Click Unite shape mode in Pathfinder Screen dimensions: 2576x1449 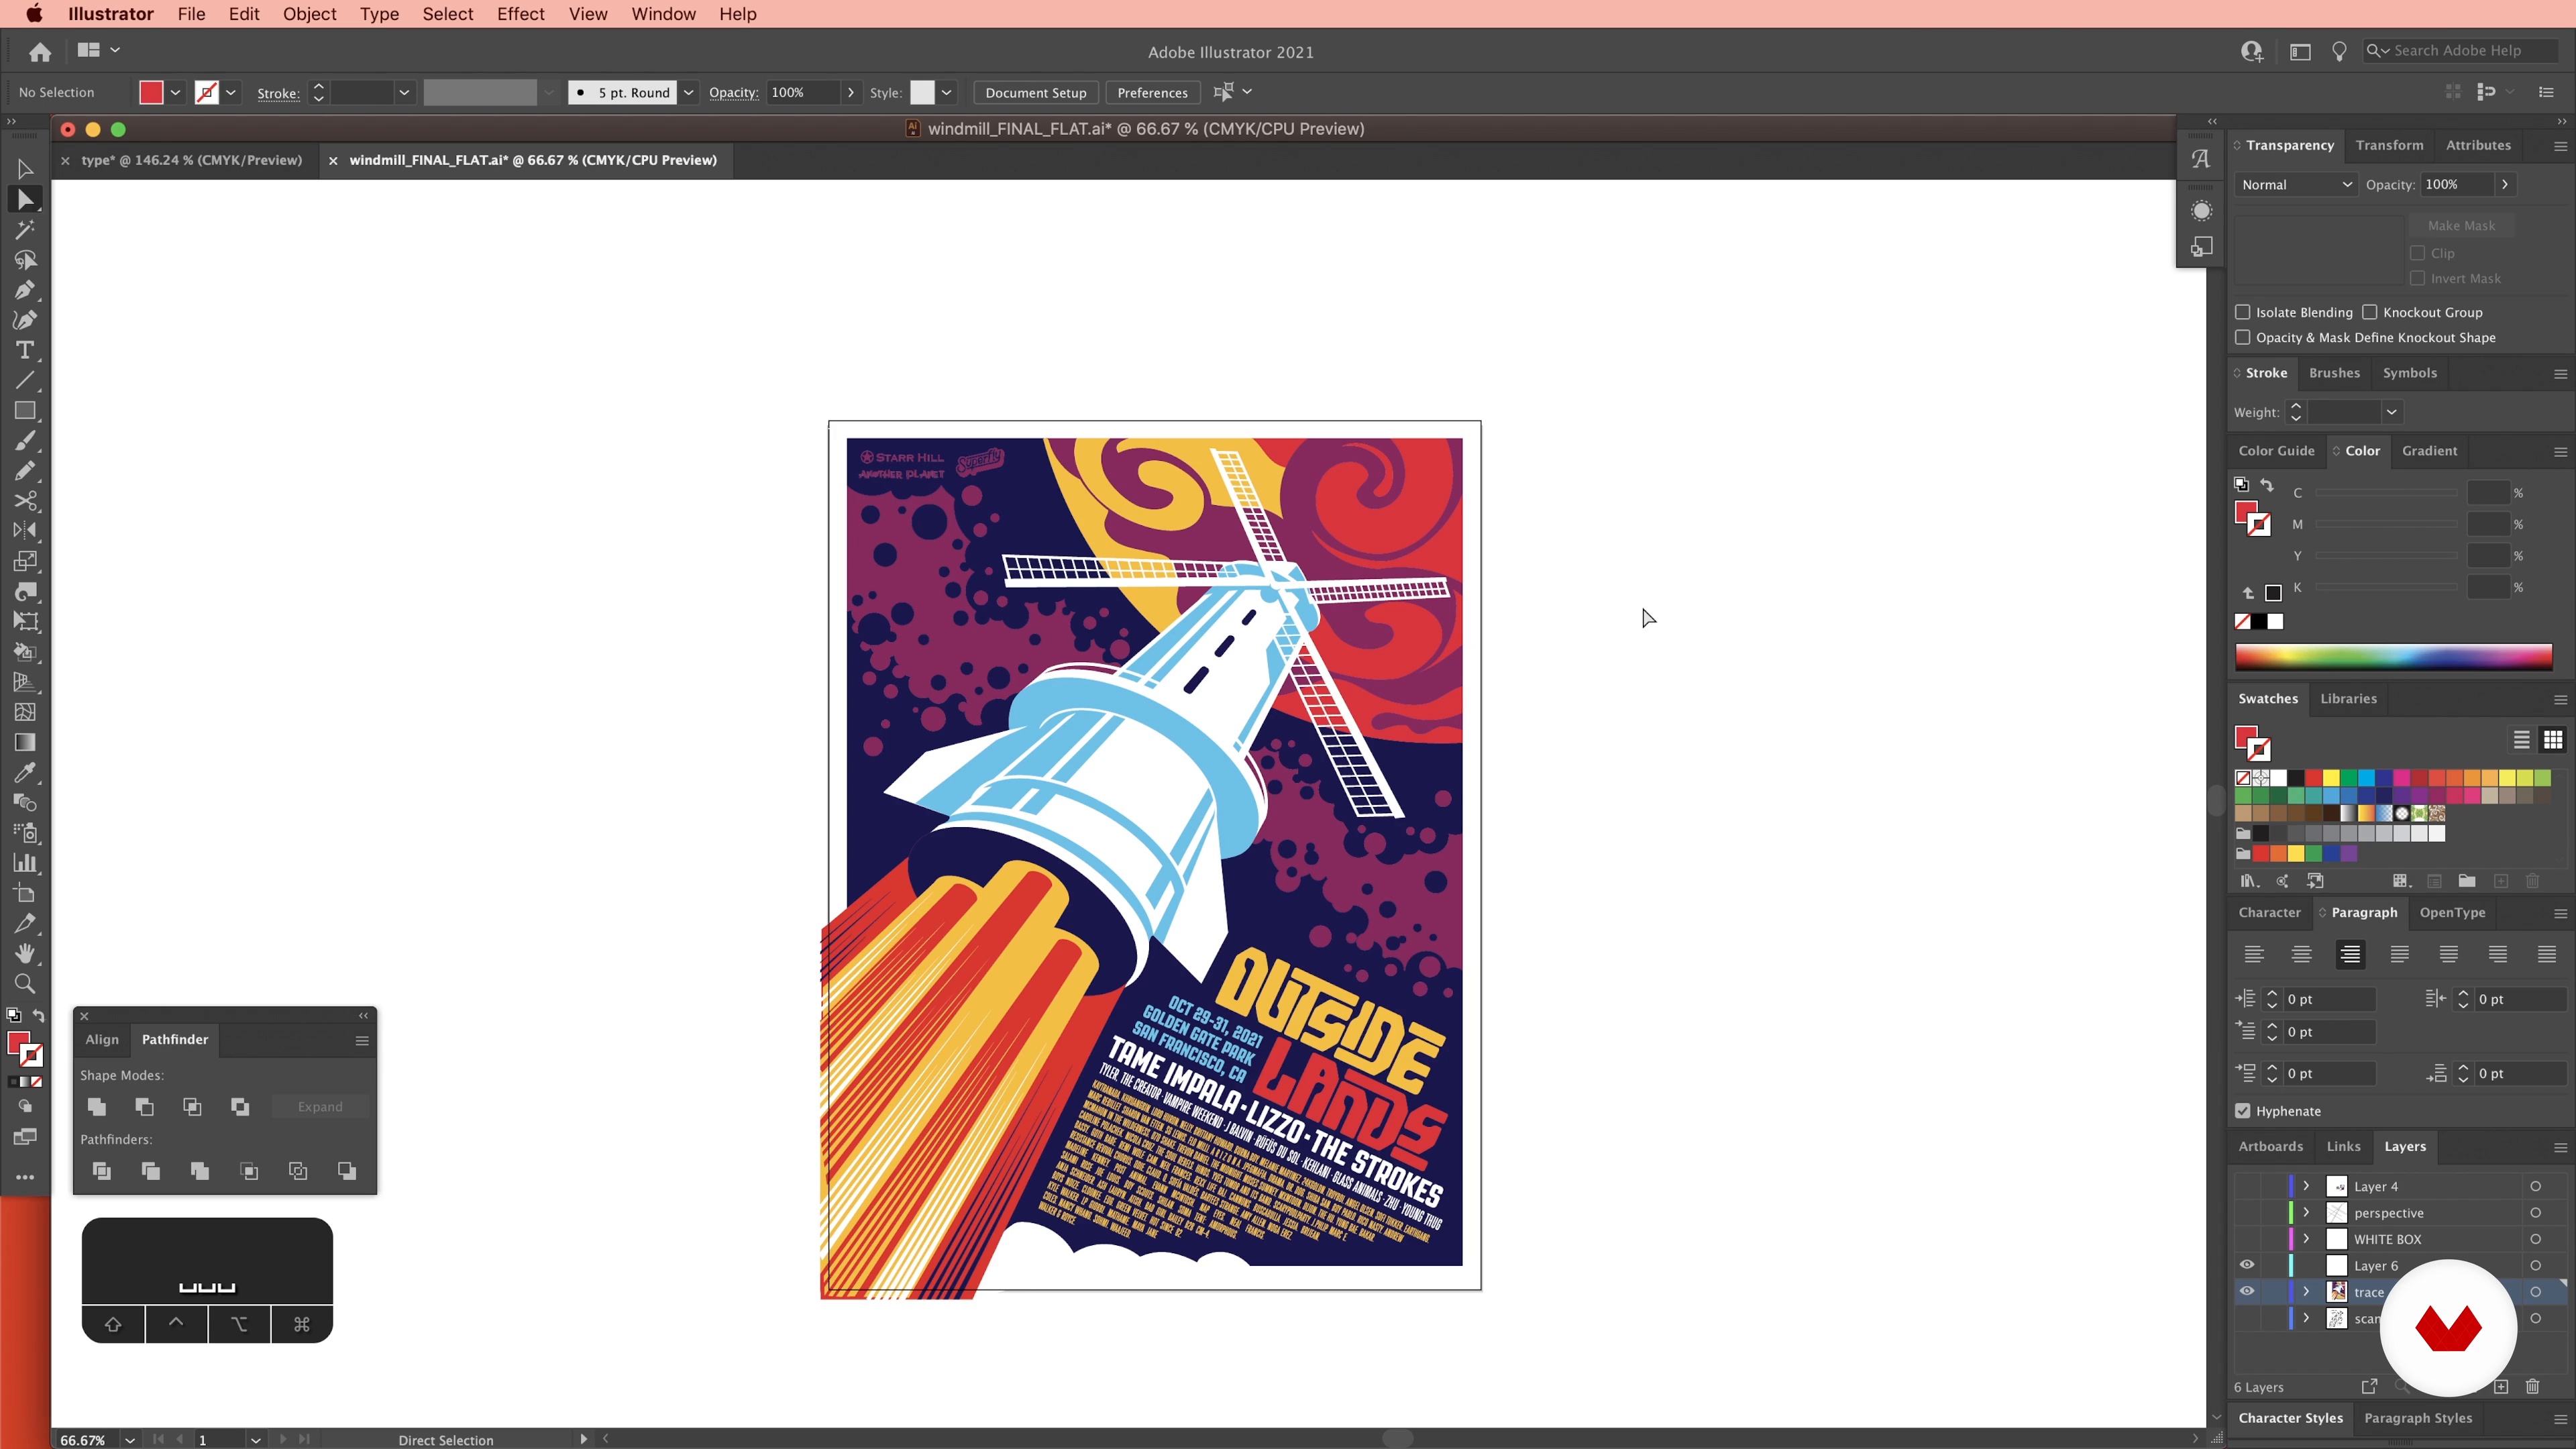97,1106
